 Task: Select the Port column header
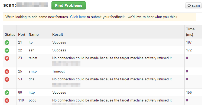click(22, 34)
